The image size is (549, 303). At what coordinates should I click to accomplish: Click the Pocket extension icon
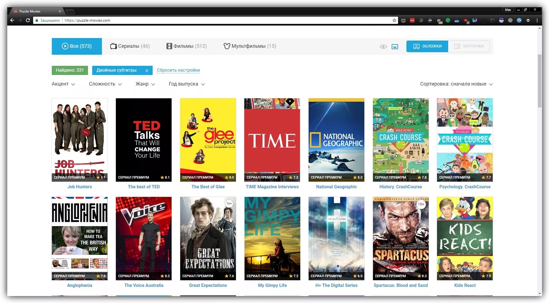click(x=403, y=20)
